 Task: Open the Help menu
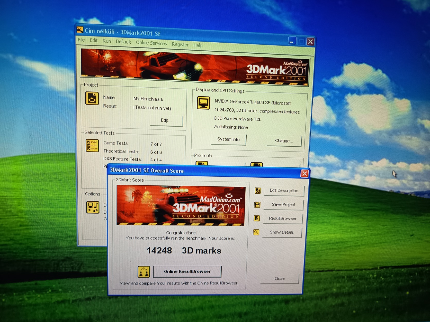click(x=198, y=45)
